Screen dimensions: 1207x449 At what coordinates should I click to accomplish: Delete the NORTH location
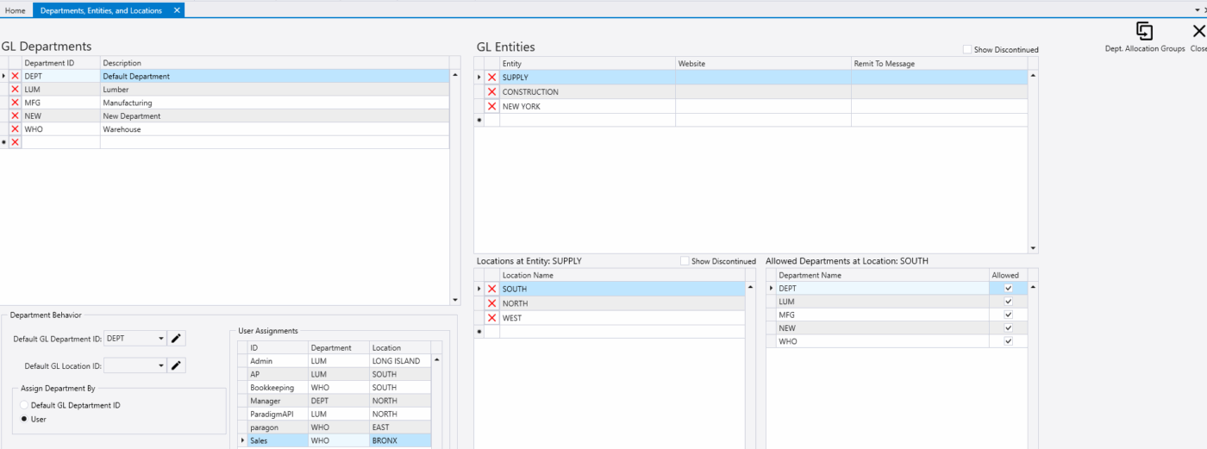[x=492, y=303]
